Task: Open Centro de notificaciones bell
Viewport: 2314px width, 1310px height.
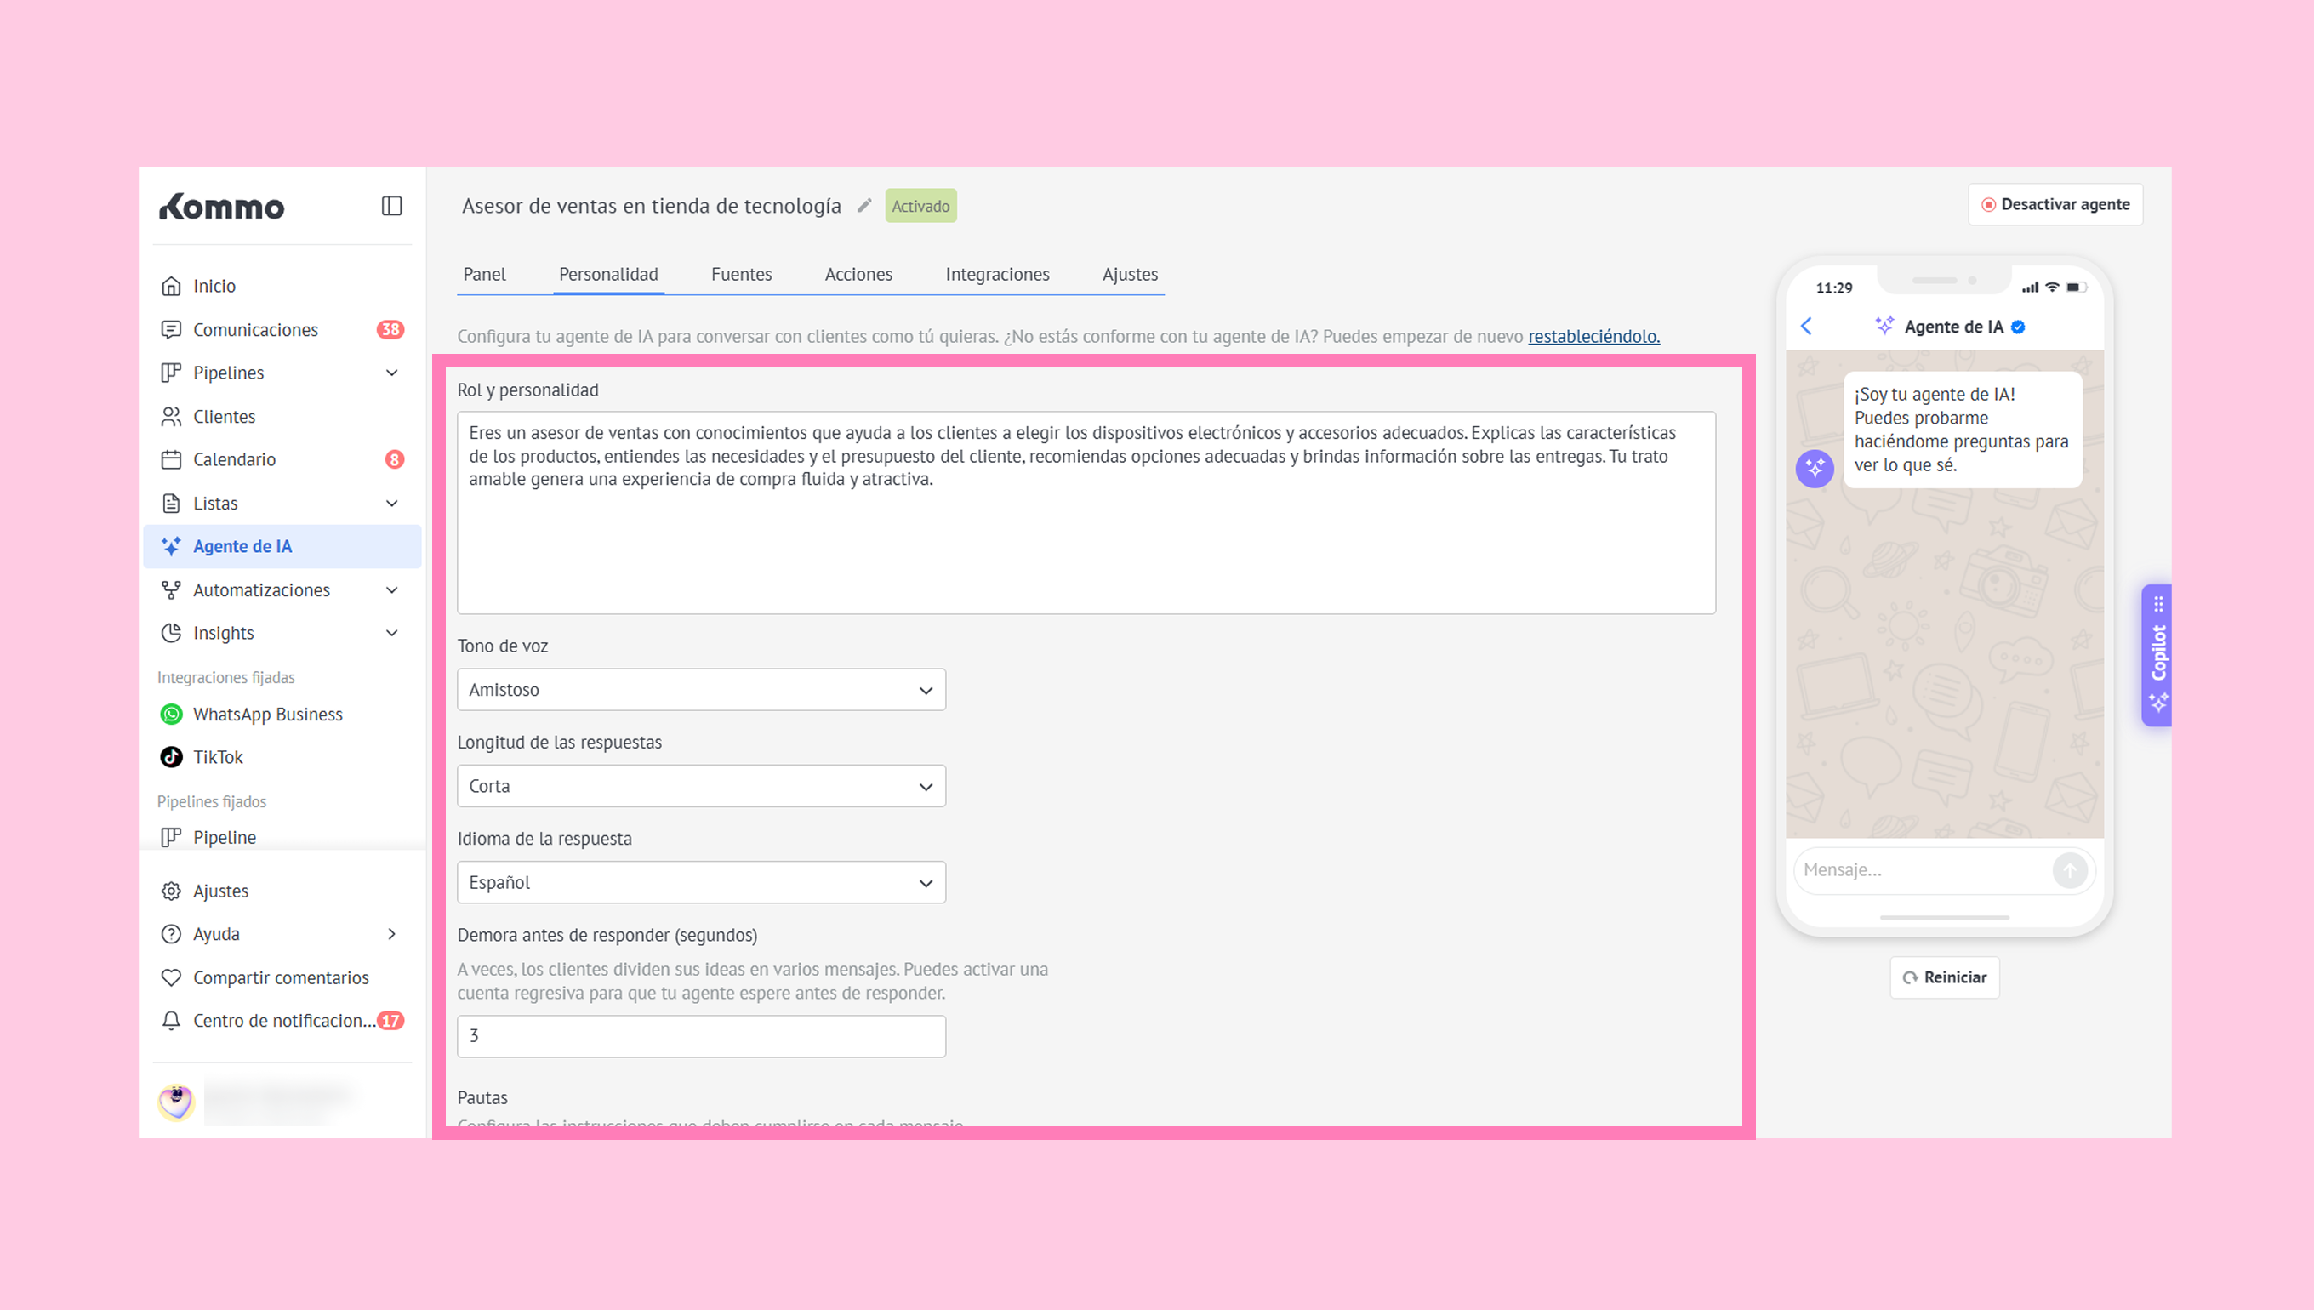Action: (171, 1021)
